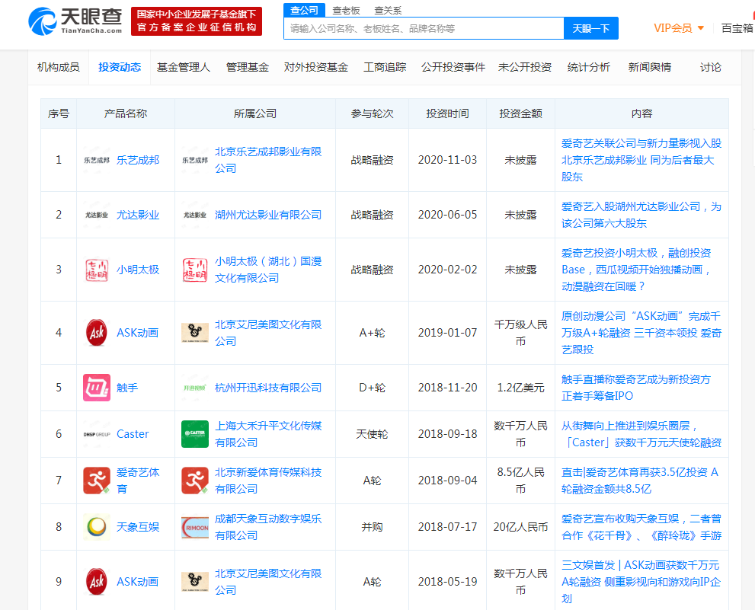Open the 基金管理人 tab
Image resolution: width=755 pixels, height=610 pixels.
(184, 68)
